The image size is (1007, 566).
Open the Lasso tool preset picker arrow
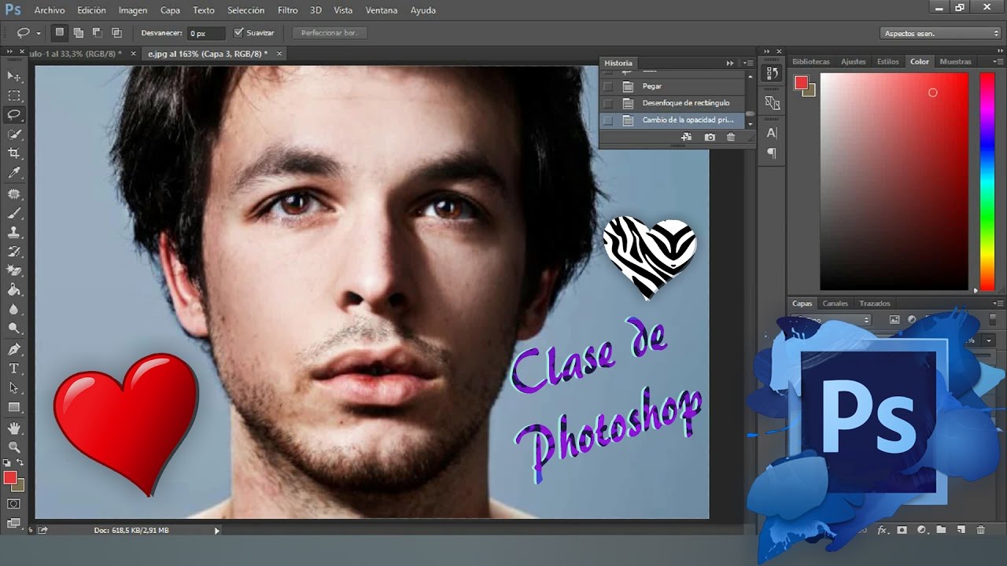point(39,34)
